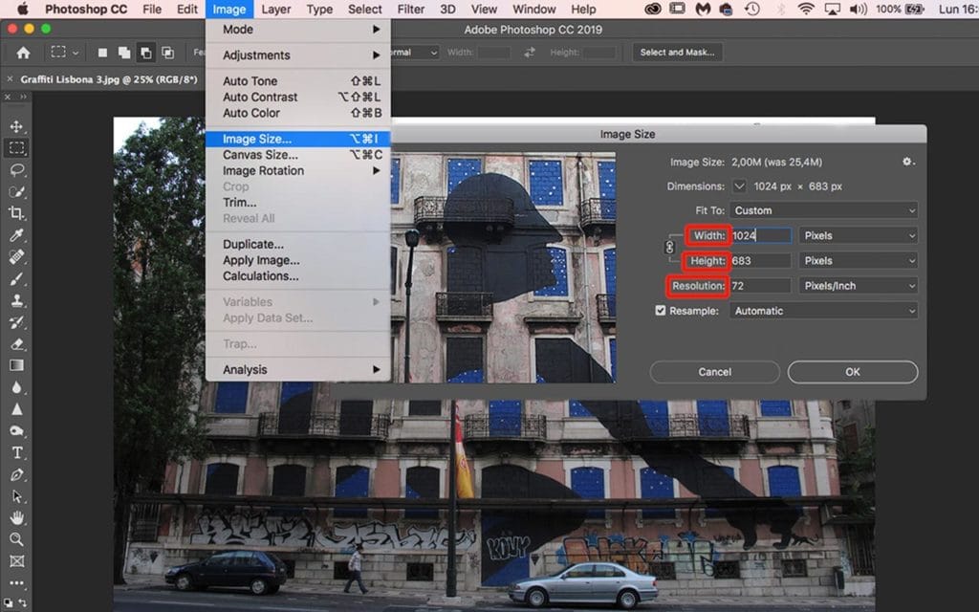The height and width of the screenshot is (612, 979).
Task: Activate the Crop tool
Action: (x=13, y=213)
